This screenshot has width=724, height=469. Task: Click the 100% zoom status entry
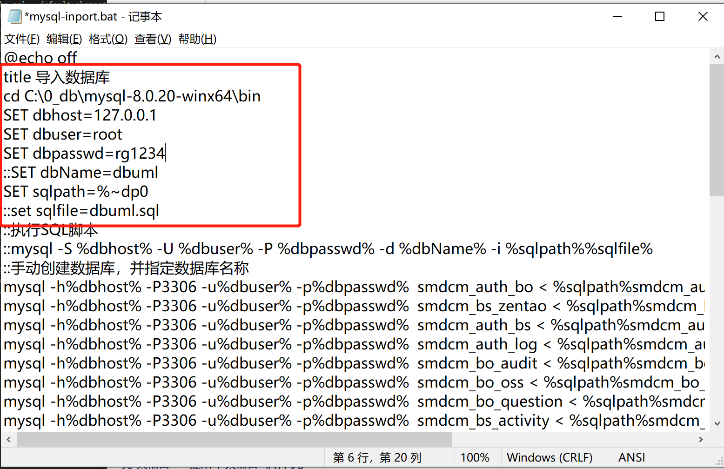[x=475, y=458]
